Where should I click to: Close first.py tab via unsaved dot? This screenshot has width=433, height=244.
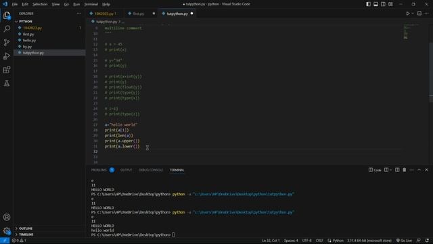pyautogui.click(x=154, y=14)
